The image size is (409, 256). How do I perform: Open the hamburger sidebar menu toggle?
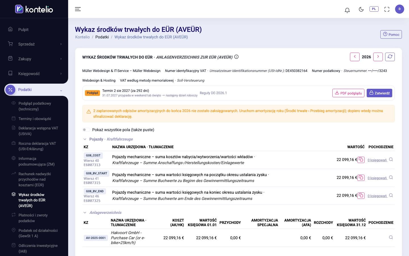pos(78,9)
